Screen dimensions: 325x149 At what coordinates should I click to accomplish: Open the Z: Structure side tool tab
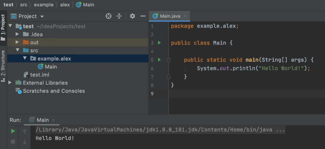[x=3, y=66]
